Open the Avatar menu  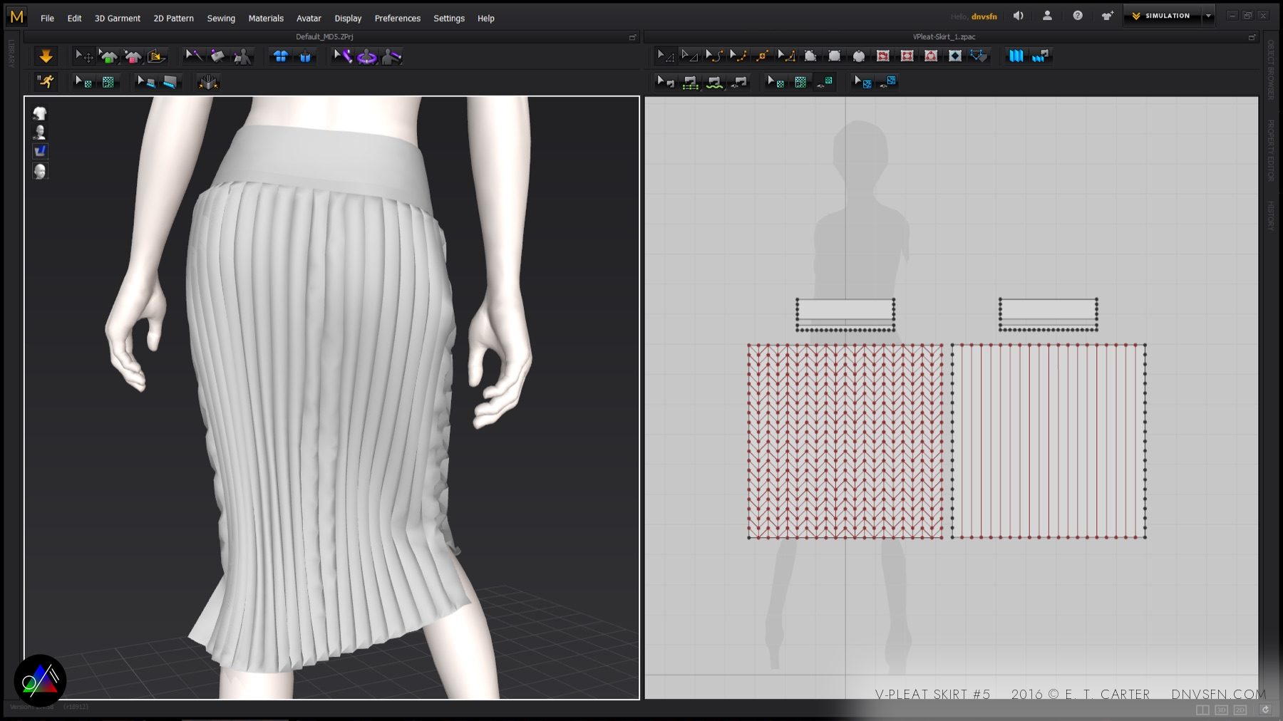pos(309,19)
